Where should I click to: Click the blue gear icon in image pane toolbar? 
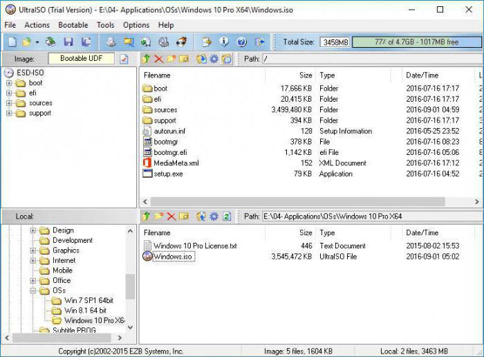(214, 59)
